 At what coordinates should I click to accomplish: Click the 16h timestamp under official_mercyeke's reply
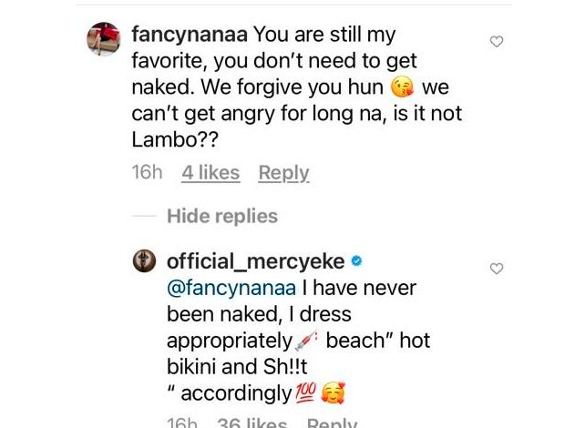point(182,423)
